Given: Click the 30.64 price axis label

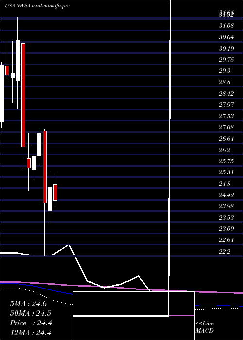Looking at the screenshot, I should [226, 37].
